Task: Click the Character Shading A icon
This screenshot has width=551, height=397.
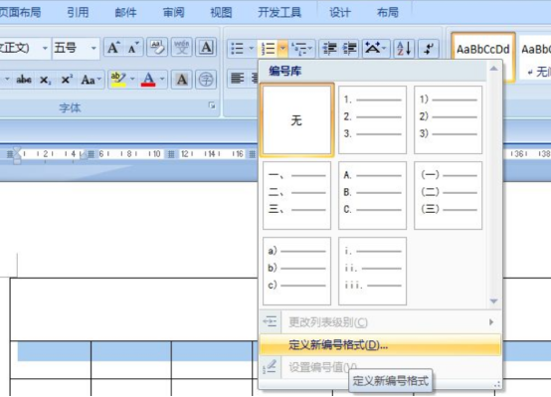Action: pos(181,80)
